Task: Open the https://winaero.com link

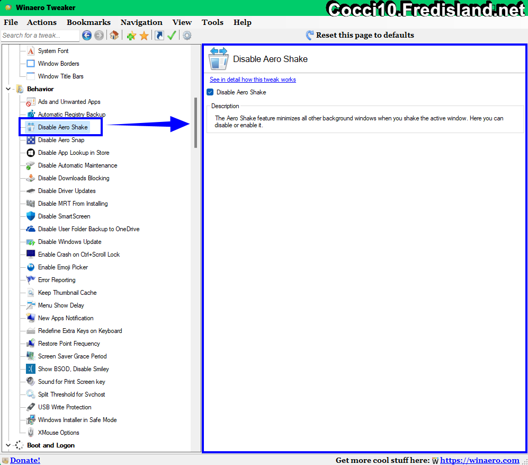Action: pos(479,460)
